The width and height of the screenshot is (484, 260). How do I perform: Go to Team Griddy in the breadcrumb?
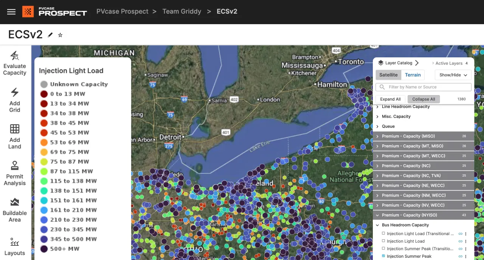181,11
